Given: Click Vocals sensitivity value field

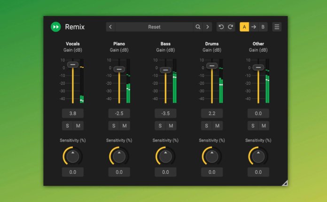Looking at the screenshot, I should 73,172.
